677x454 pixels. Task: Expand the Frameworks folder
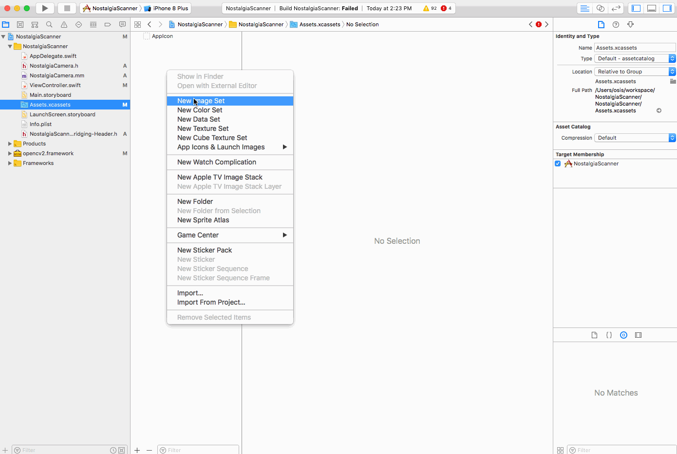10,163
